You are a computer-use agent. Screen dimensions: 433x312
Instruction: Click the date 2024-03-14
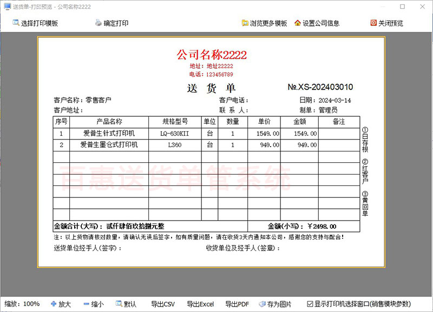334,101
